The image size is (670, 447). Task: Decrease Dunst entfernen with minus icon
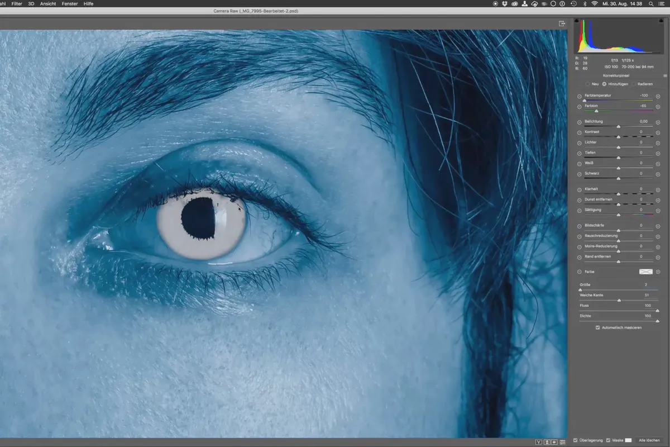click(579, 201)
